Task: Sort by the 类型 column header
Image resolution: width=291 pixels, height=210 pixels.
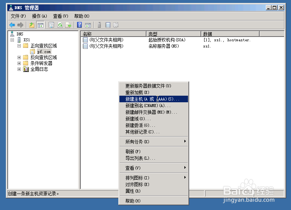Action: [x=174, y=34]
